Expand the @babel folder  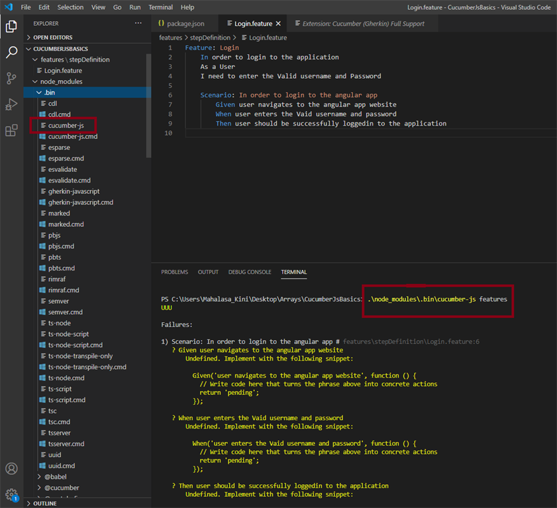pyautogui.click(x=39, y=477)
